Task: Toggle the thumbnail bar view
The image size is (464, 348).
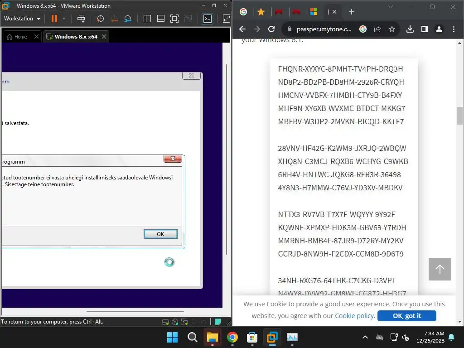Action: click(x=161, y=19)
